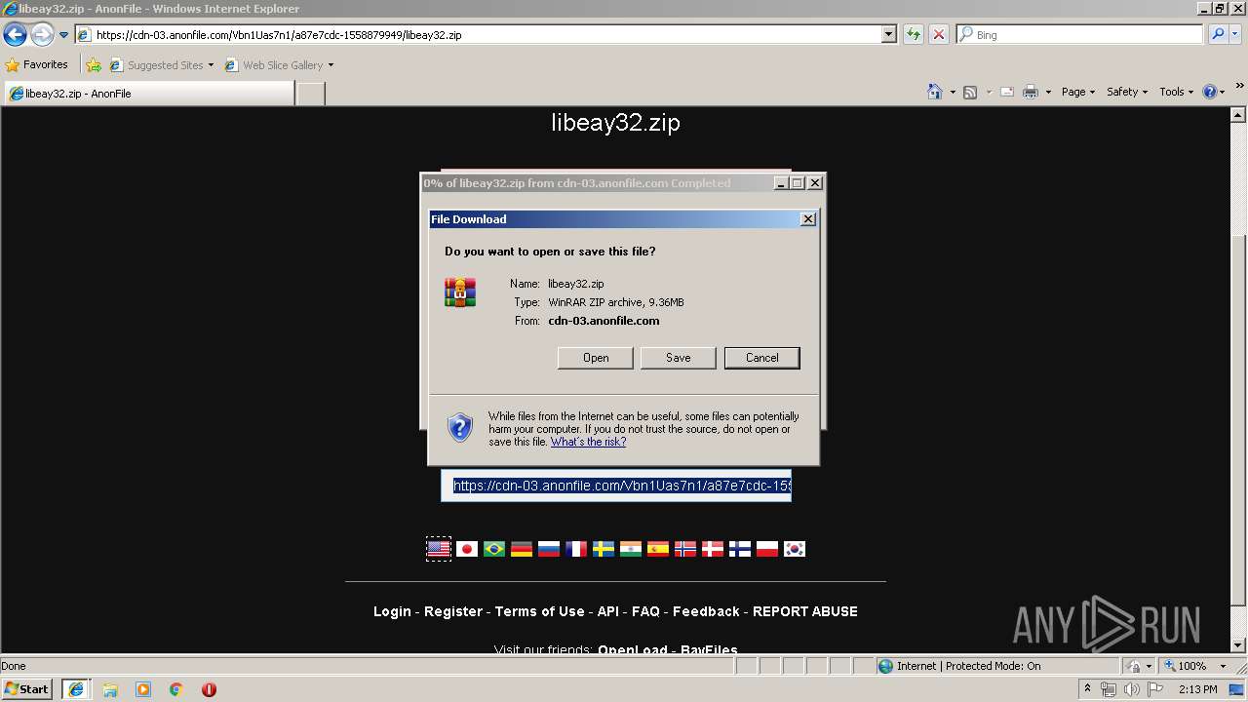Click Open in the File Download dialog
Screen dimensions: 1248x702
tap(596, 358)
